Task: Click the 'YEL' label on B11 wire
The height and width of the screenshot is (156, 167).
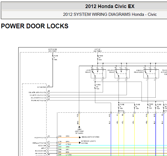Action: tap(133, 122)
